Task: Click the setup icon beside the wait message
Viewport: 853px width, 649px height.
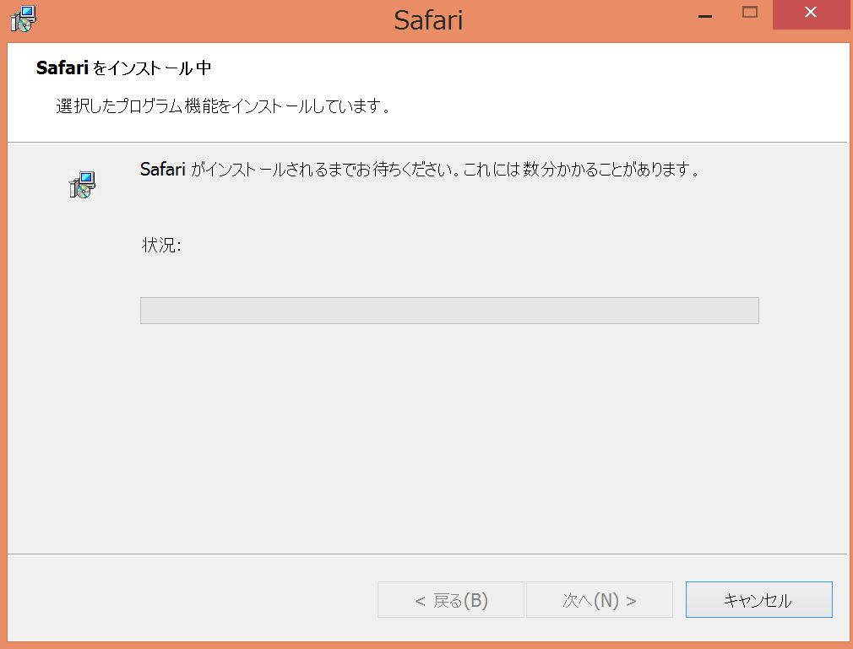Action: point(82,184)
